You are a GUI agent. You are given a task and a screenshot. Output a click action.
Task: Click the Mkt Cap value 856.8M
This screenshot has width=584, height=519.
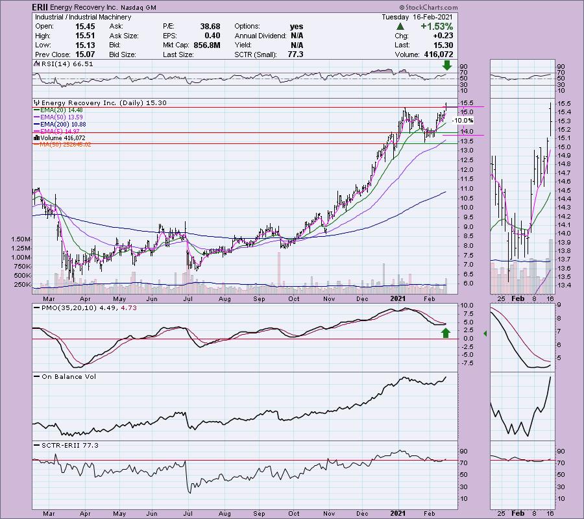207,45
